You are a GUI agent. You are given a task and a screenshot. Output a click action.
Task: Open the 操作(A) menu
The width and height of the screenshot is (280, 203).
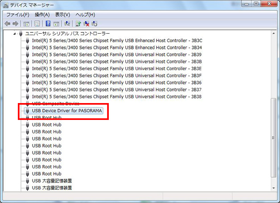point(42,15)
